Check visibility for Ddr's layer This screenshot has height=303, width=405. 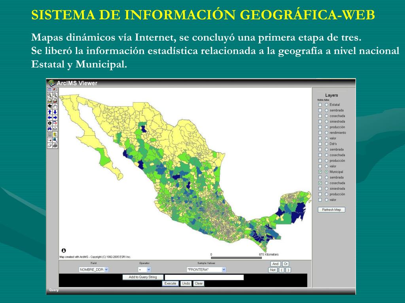(x=320, y=144)
